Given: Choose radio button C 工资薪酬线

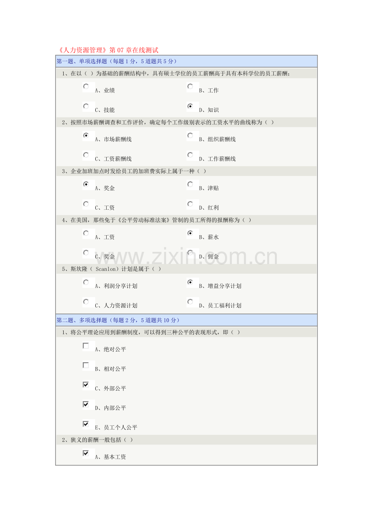Looking at the screenshot, I should (x=86, y=155).
